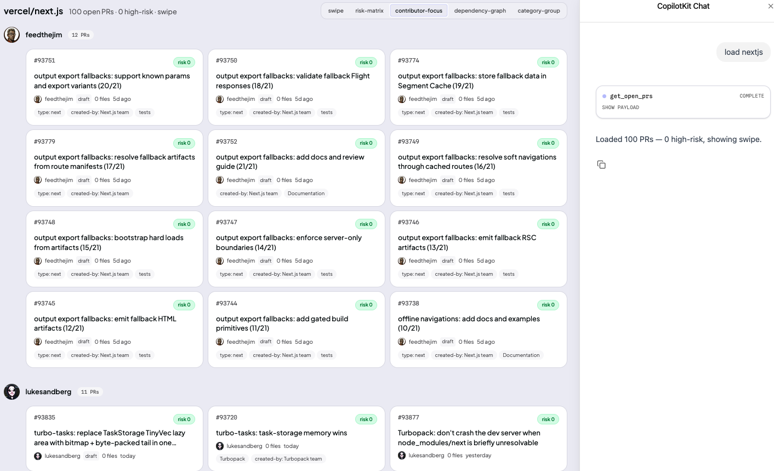
Task: Close the CopilotKit Chat panel
Action: coord(770,6)
